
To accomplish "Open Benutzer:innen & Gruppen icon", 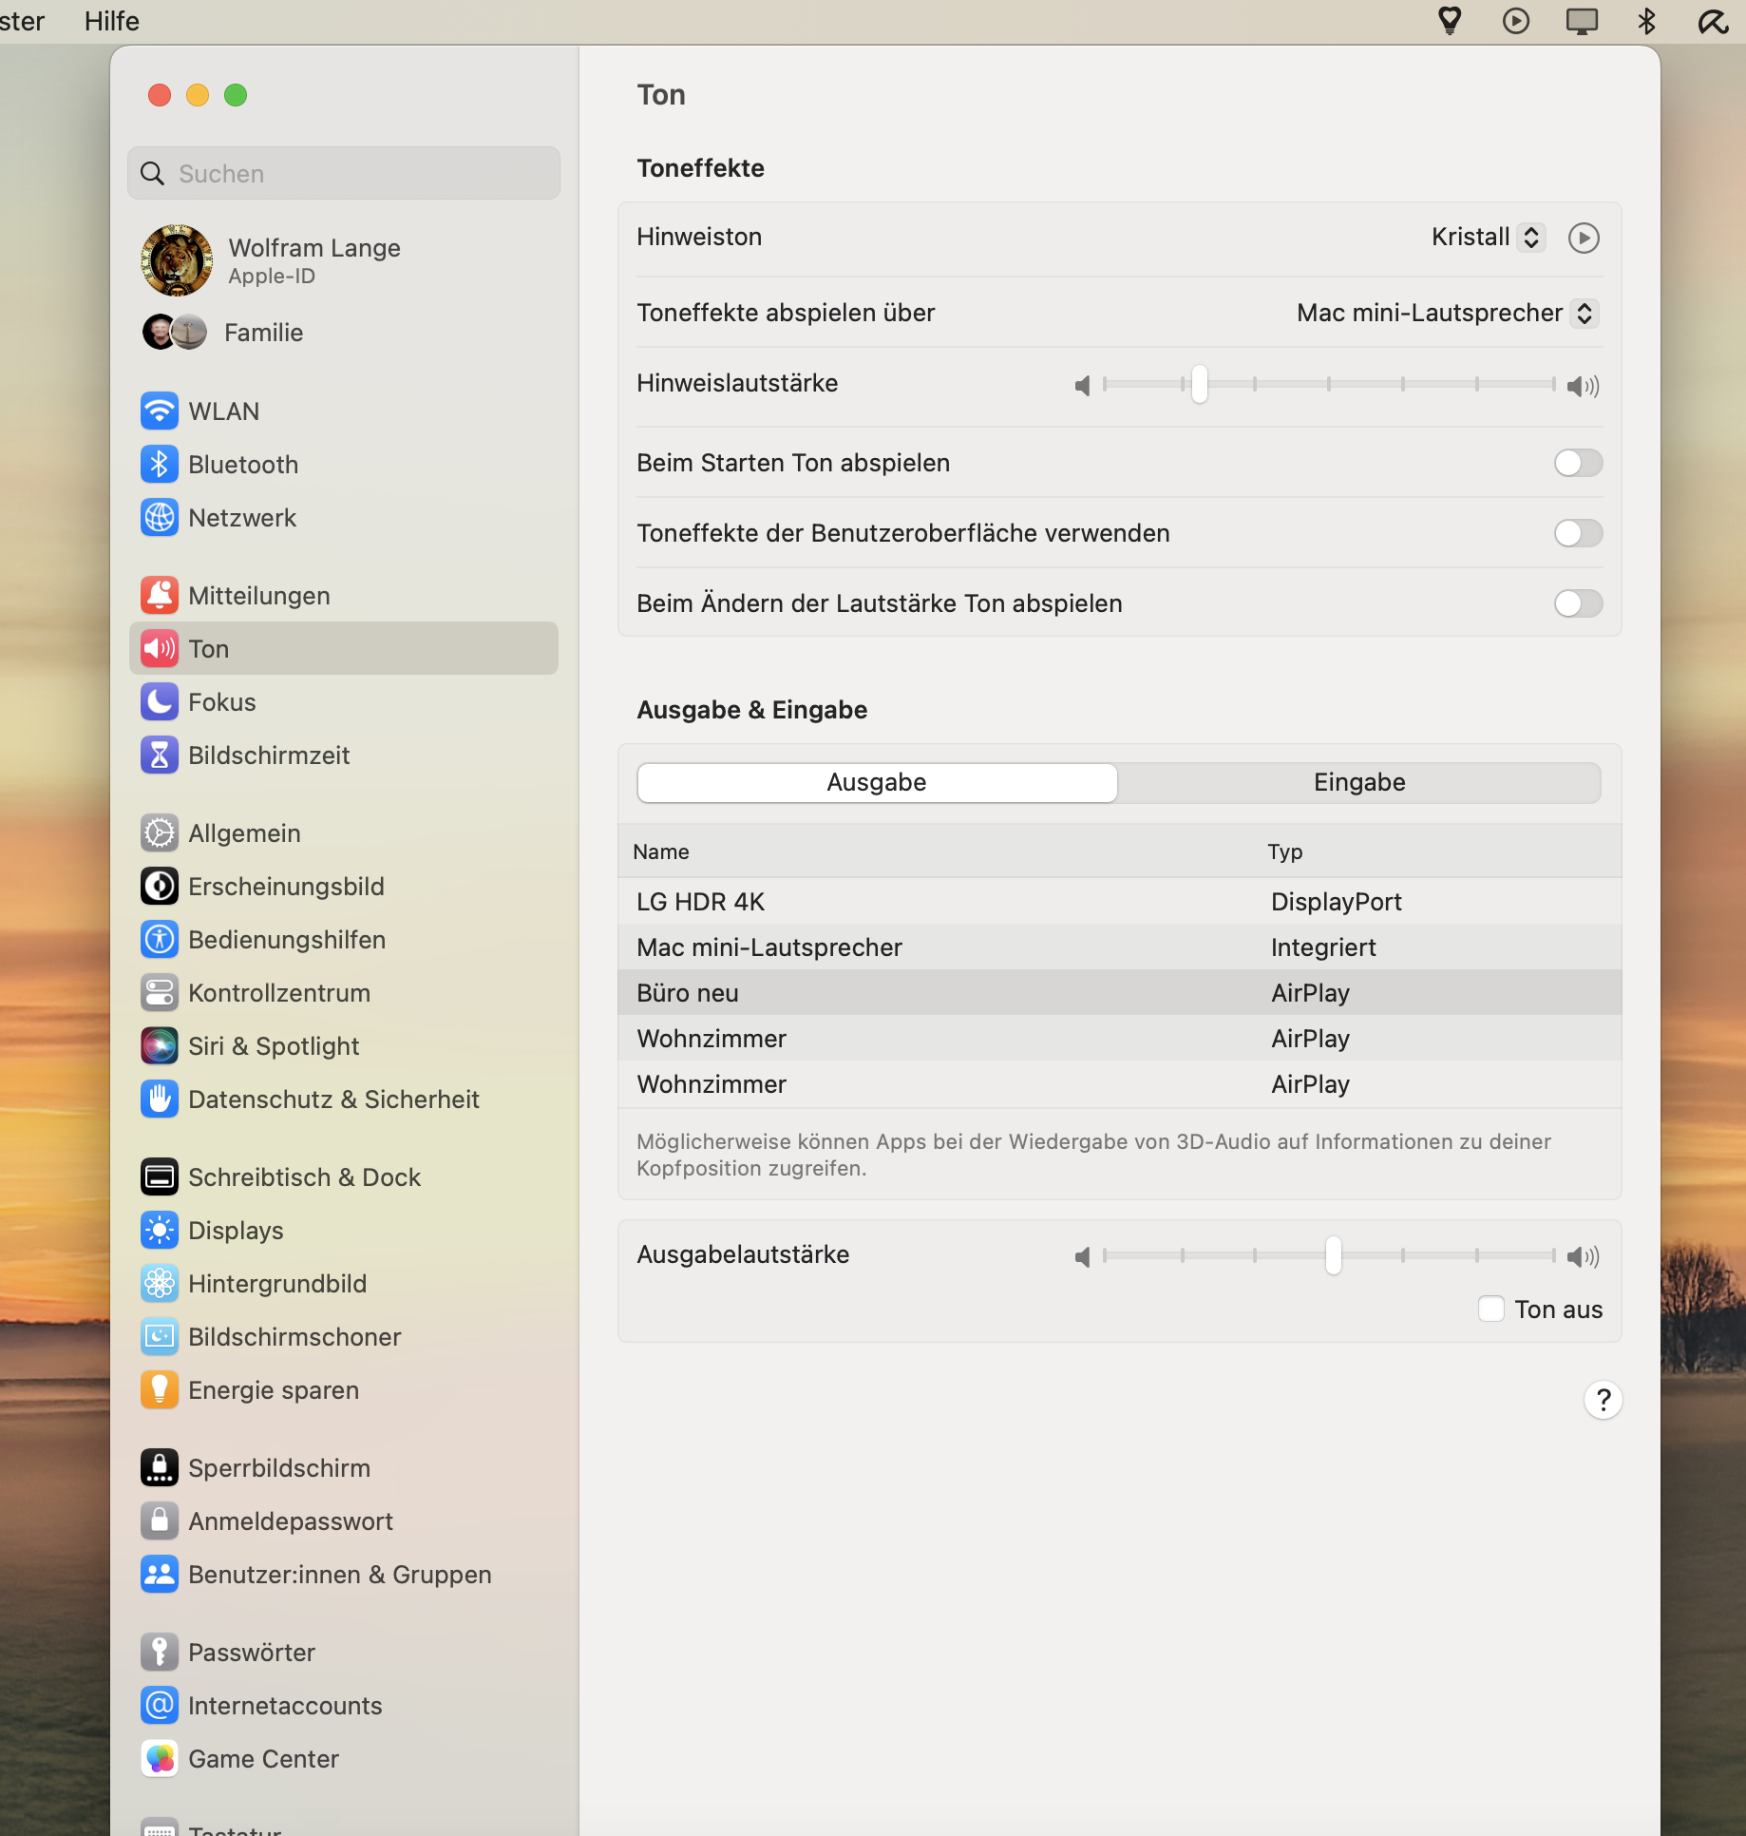I will pos(160,1574).
